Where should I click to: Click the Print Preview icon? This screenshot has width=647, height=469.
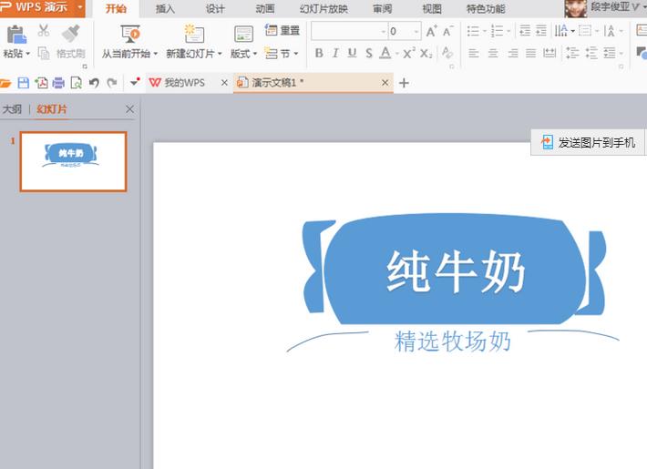point(76,83)
